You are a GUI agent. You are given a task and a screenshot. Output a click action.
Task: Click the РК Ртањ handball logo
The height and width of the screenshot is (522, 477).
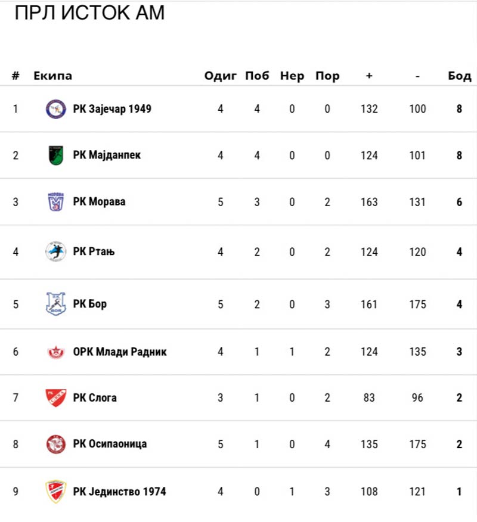pyautogui.click(x=56, y=251)
